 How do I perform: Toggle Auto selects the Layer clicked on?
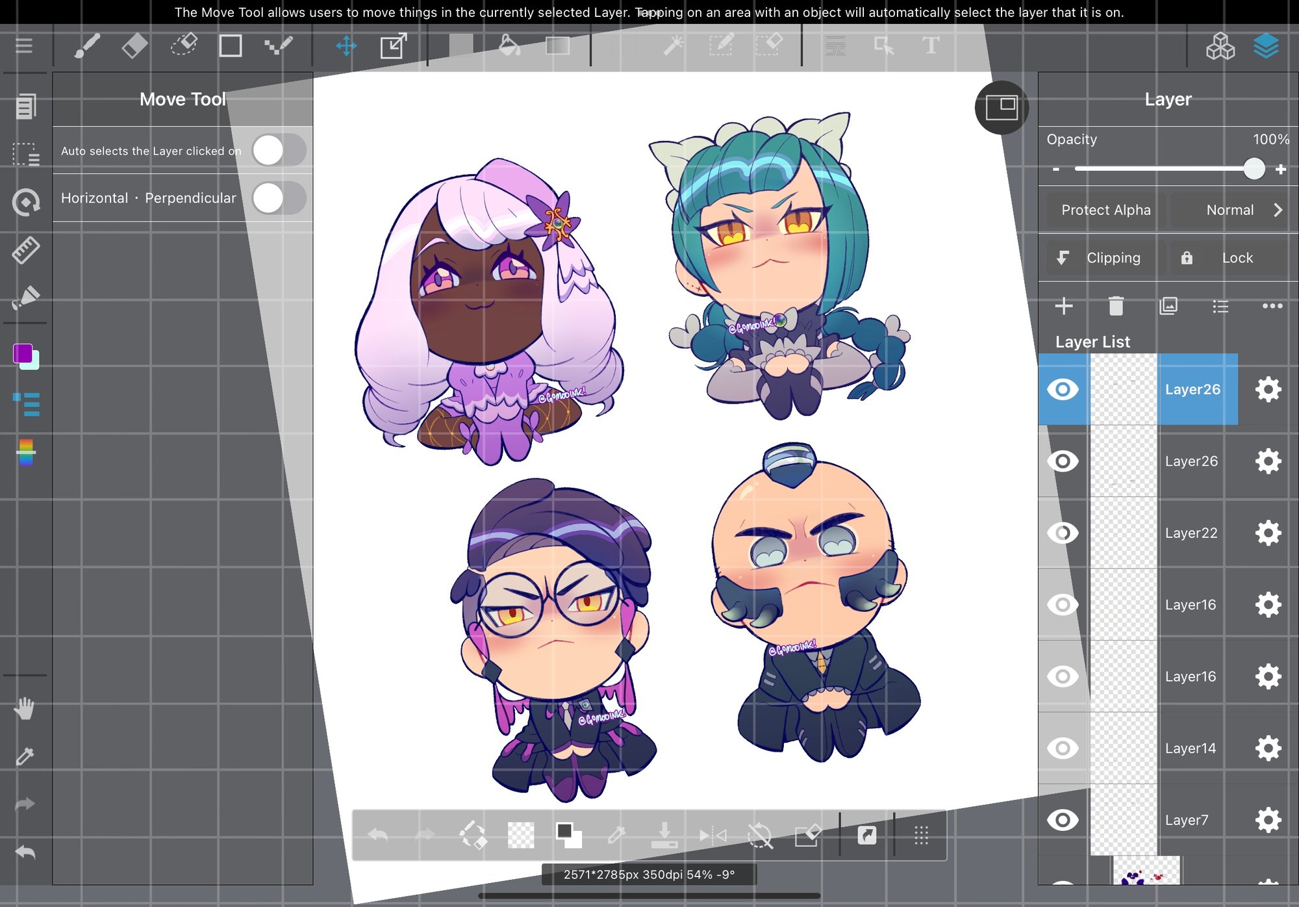point(279,150)
